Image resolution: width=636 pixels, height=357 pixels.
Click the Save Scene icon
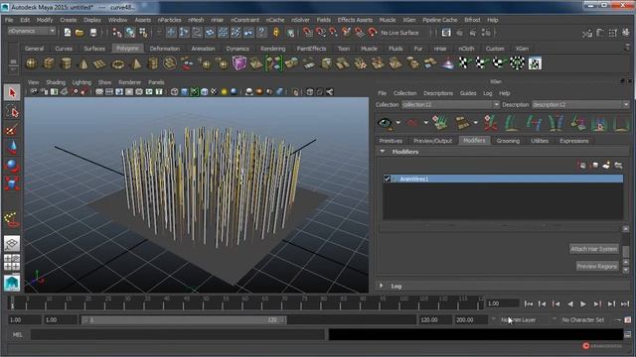tap(92, 33)
